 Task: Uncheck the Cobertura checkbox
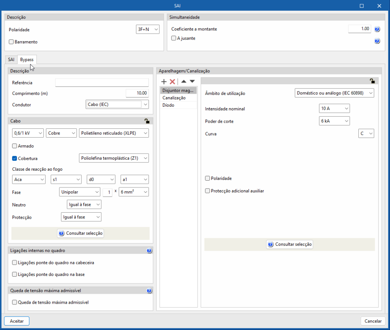coord(15,159)
